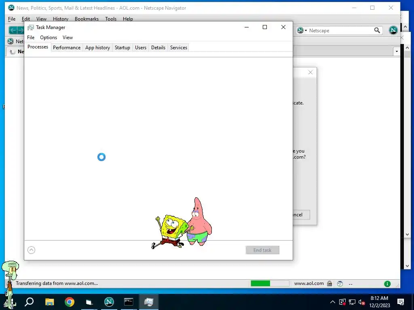Screen dimensions: 414x310
Task: Switch to the Users tab
Action: (x=140, y=48)
